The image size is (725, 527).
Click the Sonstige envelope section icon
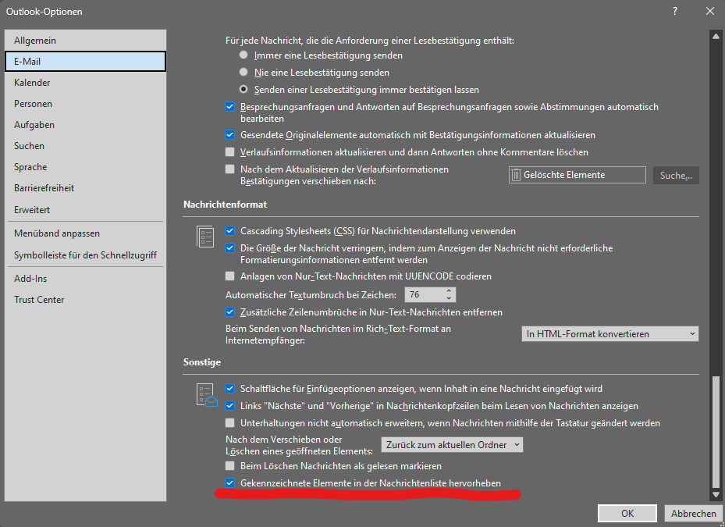[207, 395]
